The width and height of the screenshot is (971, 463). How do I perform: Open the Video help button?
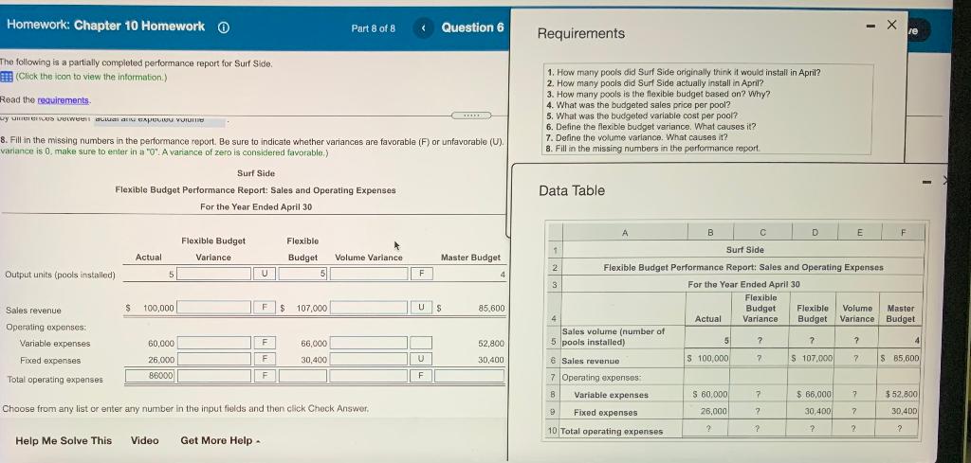click(x=144, y=440)
